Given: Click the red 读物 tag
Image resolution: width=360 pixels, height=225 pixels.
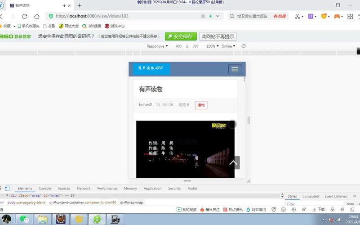Looking at the screenshot, I should pos(201,105).
